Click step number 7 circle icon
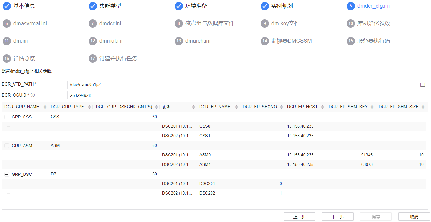431x222 pixels. tap(93, 24)
